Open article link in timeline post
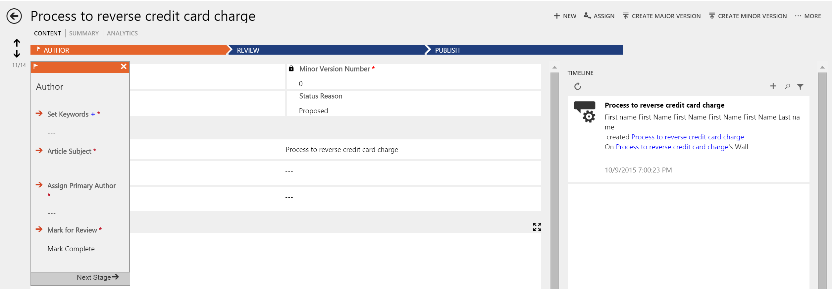Image resolution: width=832 pixels, height=289 pixels. tap(687, 137)
